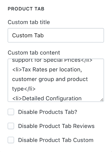
Task: Click the "Disable Product Tab Reviews" label
Action: [x=56, y=126]
